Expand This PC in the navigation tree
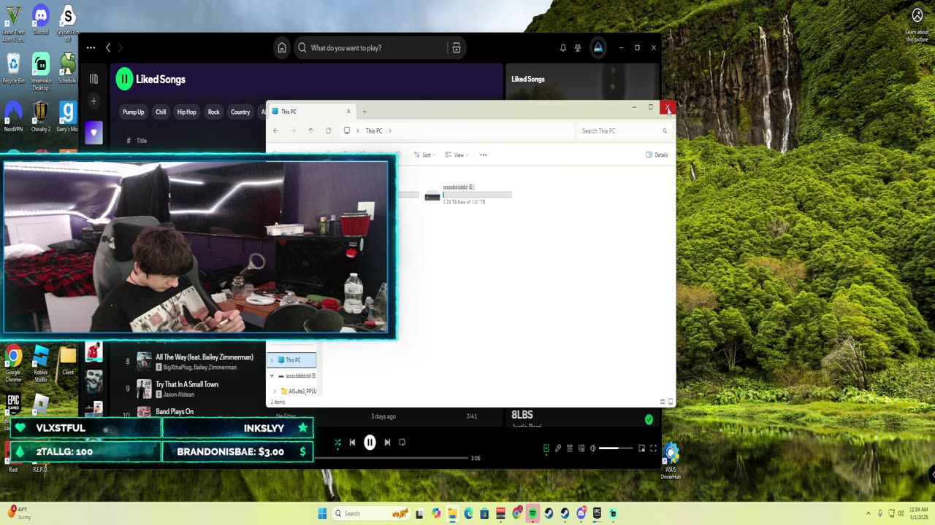Image resolution: width=935 pixels, height=525 pixels. coord(272,360)
